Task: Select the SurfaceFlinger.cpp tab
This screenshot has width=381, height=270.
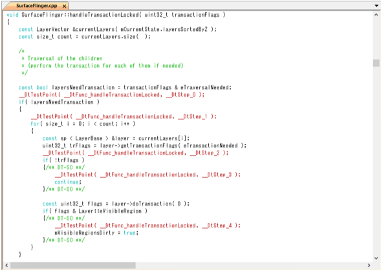Action: (36, 6)
